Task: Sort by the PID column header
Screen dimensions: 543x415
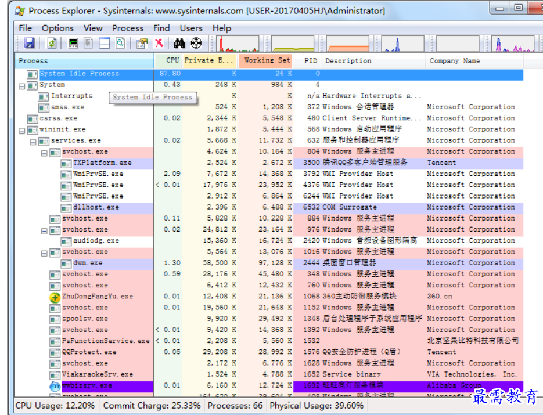Action: tap(307, 60)
